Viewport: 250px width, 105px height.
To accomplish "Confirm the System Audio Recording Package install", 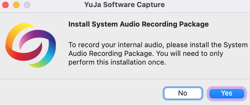I will [x=227, y=94].
